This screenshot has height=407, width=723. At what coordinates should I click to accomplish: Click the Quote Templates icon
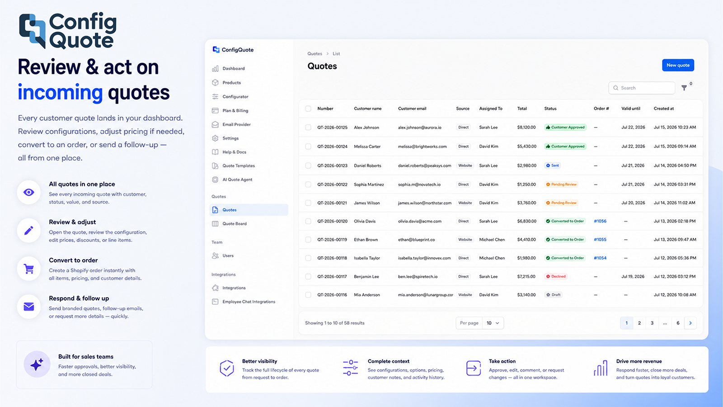pyautogui.click(x=215, y=166)
